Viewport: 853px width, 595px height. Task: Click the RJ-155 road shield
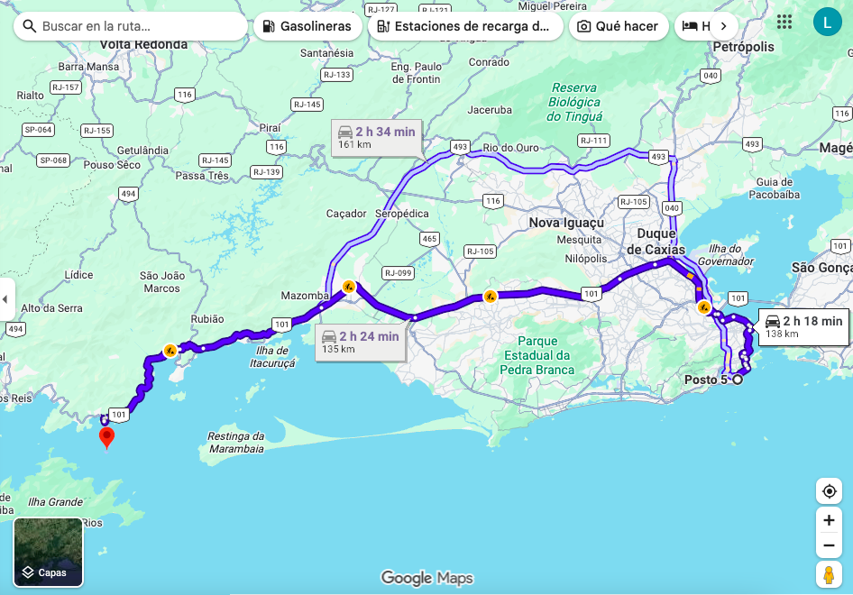tap(96, 131)
